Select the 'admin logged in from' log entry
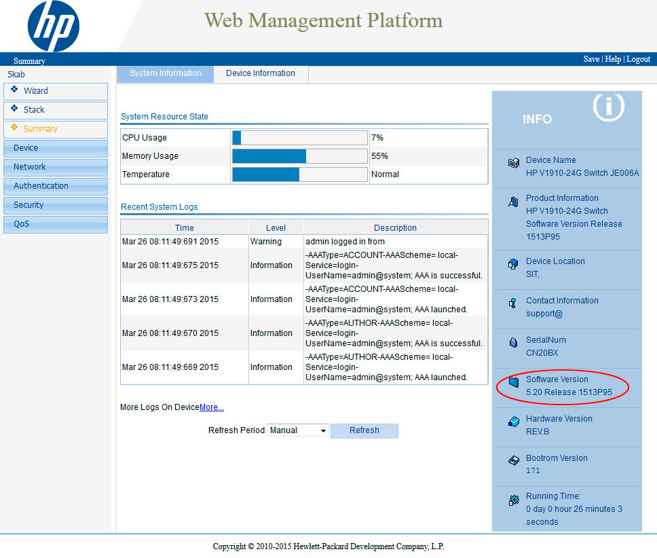The height and width of the screenshot is (558, 657). tap(345, 242)
